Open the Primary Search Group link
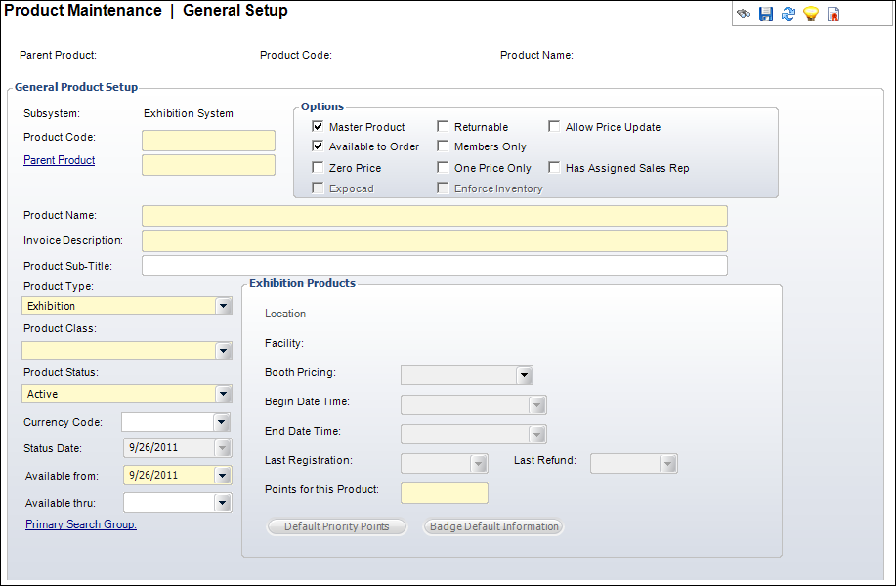The image size is (896, 586). click(x=81, y=524)
